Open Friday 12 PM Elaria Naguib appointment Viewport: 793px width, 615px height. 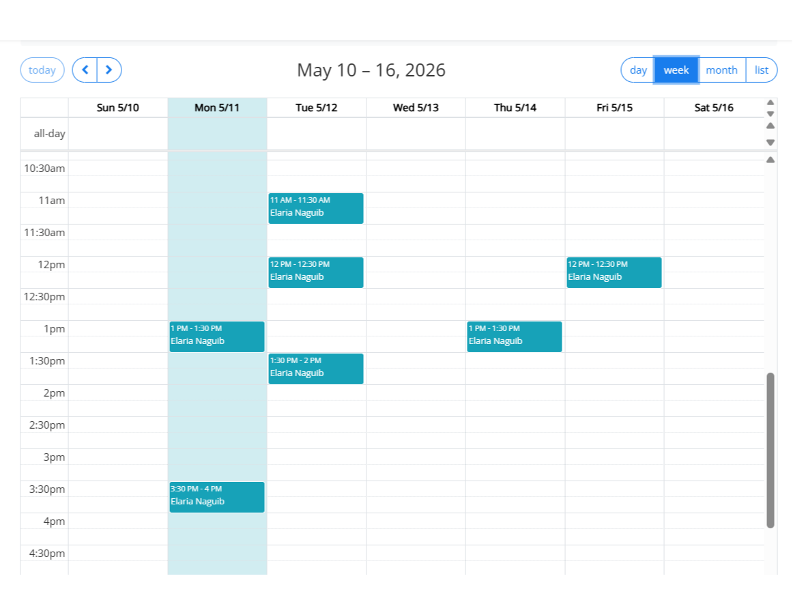tap(614, 272)
